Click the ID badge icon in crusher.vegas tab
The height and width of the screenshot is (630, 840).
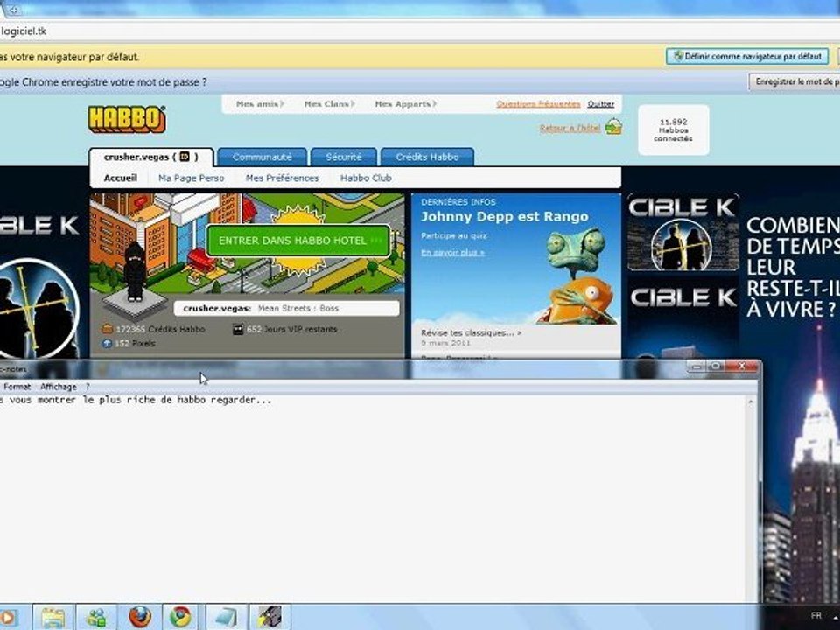[185, 157]
